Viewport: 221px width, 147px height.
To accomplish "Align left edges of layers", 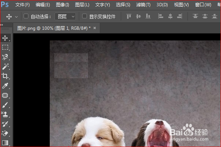I will point(161,16).
